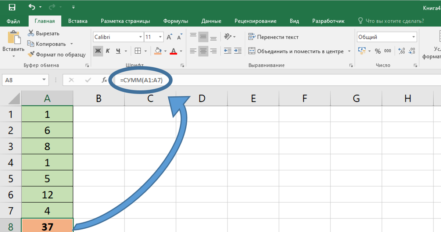This screenshot has width=441, height=232.
Task: Expand the underline style arrow
Action: coord(126,51)
